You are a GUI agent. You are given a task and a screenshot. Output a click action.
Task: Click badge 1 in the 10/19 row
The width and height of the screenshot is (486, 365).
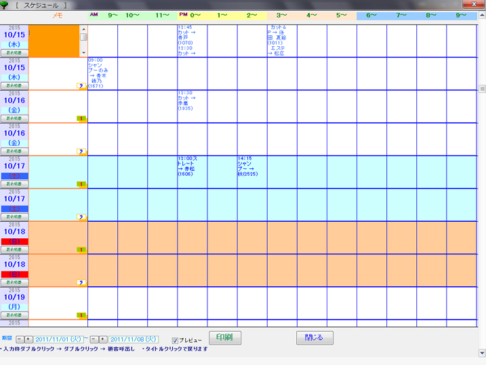pos(81,315)
